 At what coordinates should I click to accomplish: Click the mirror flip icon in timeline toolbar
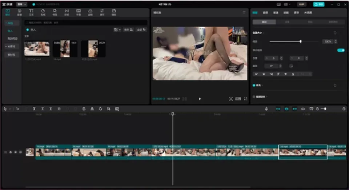(x=92, y=109)
